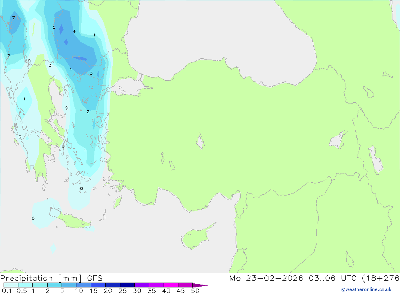Viewport: 400px width, 293px height.
Task: Click the 'GFS' model label
Action: point(95,278)
